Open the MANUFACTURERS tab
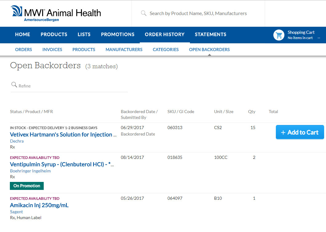The height and width of the screenshot is (232, 326). tap(124, 49)
